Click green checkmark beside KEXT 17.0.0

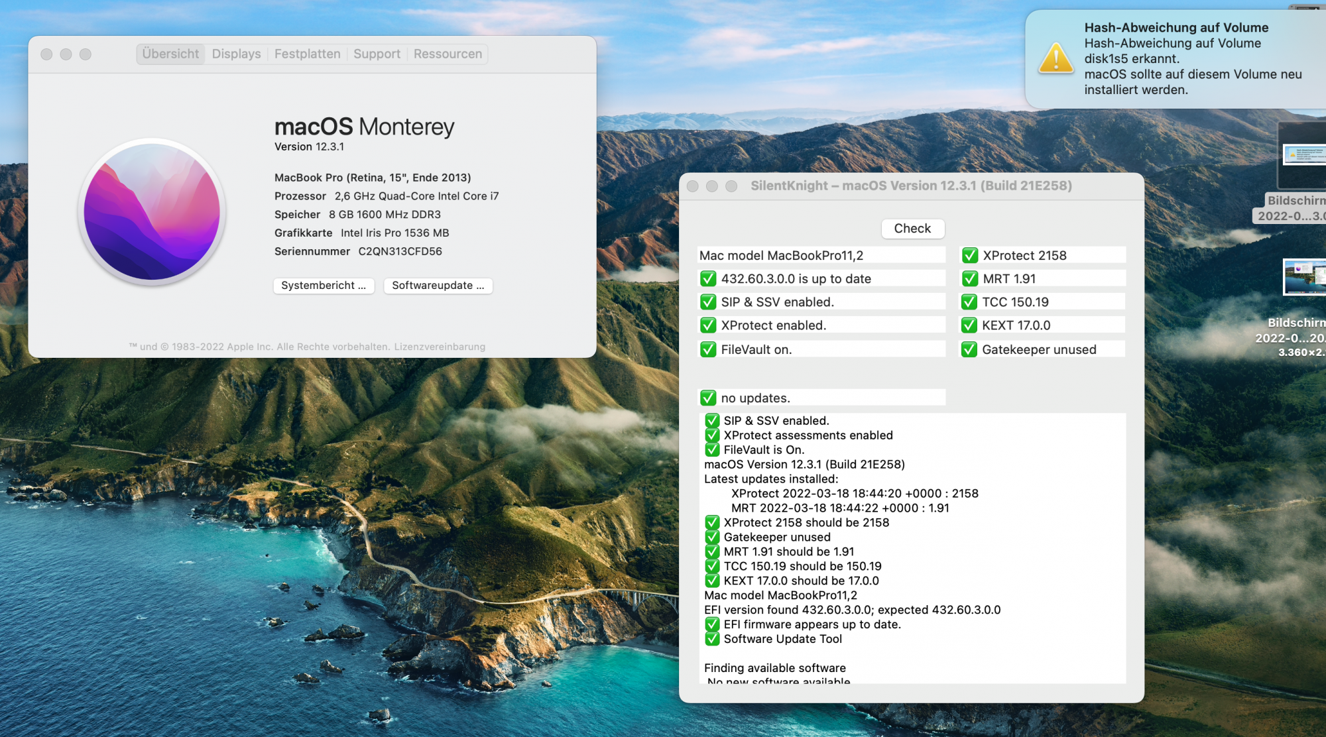[x=969, y=325]
